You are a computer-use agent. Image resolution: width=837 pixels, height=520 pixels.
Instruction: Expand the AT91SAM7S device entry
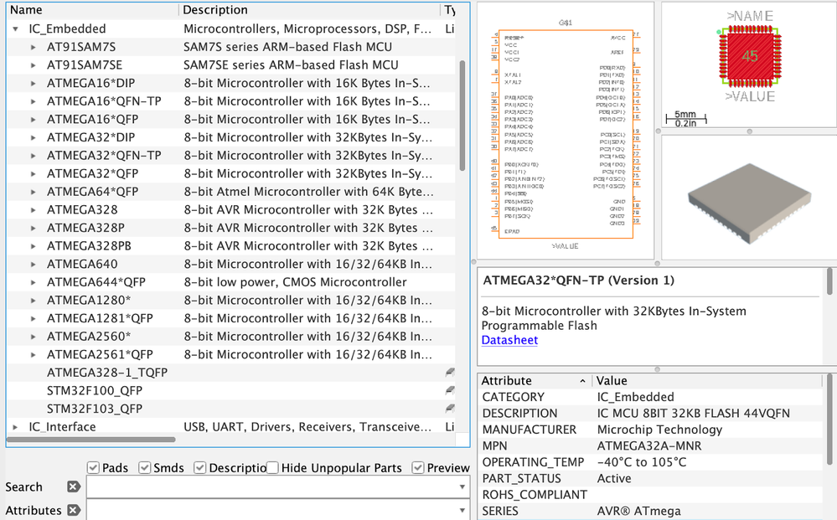coord(34,47)
